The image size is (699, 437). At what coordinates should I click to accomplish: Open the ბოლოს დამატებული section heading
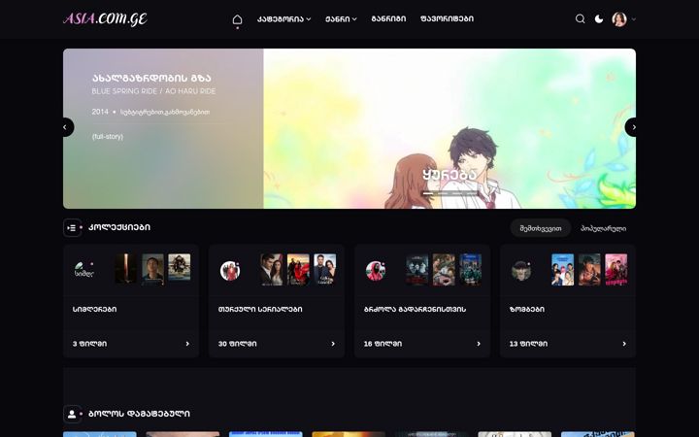pyautogui.click(x=139, y=414)
